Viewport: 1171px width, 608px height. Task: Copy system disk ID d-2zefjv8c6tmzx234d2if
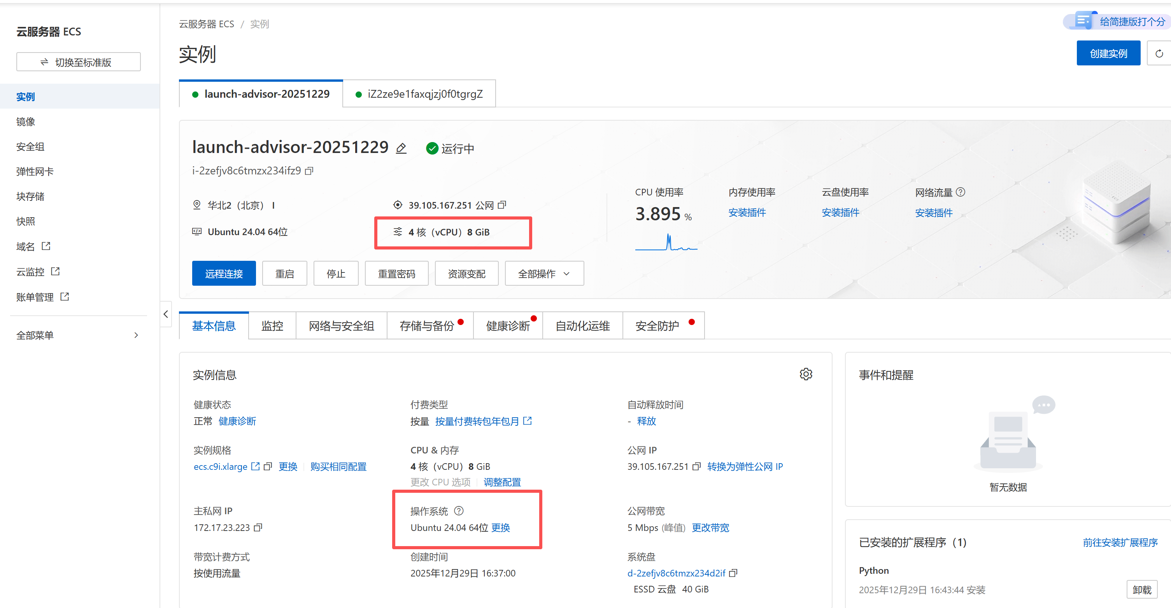[734, 573]
